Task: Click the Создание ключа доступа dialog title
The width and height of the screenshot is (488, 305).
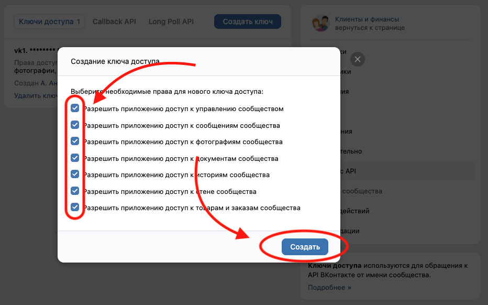Action: (115, 61)
